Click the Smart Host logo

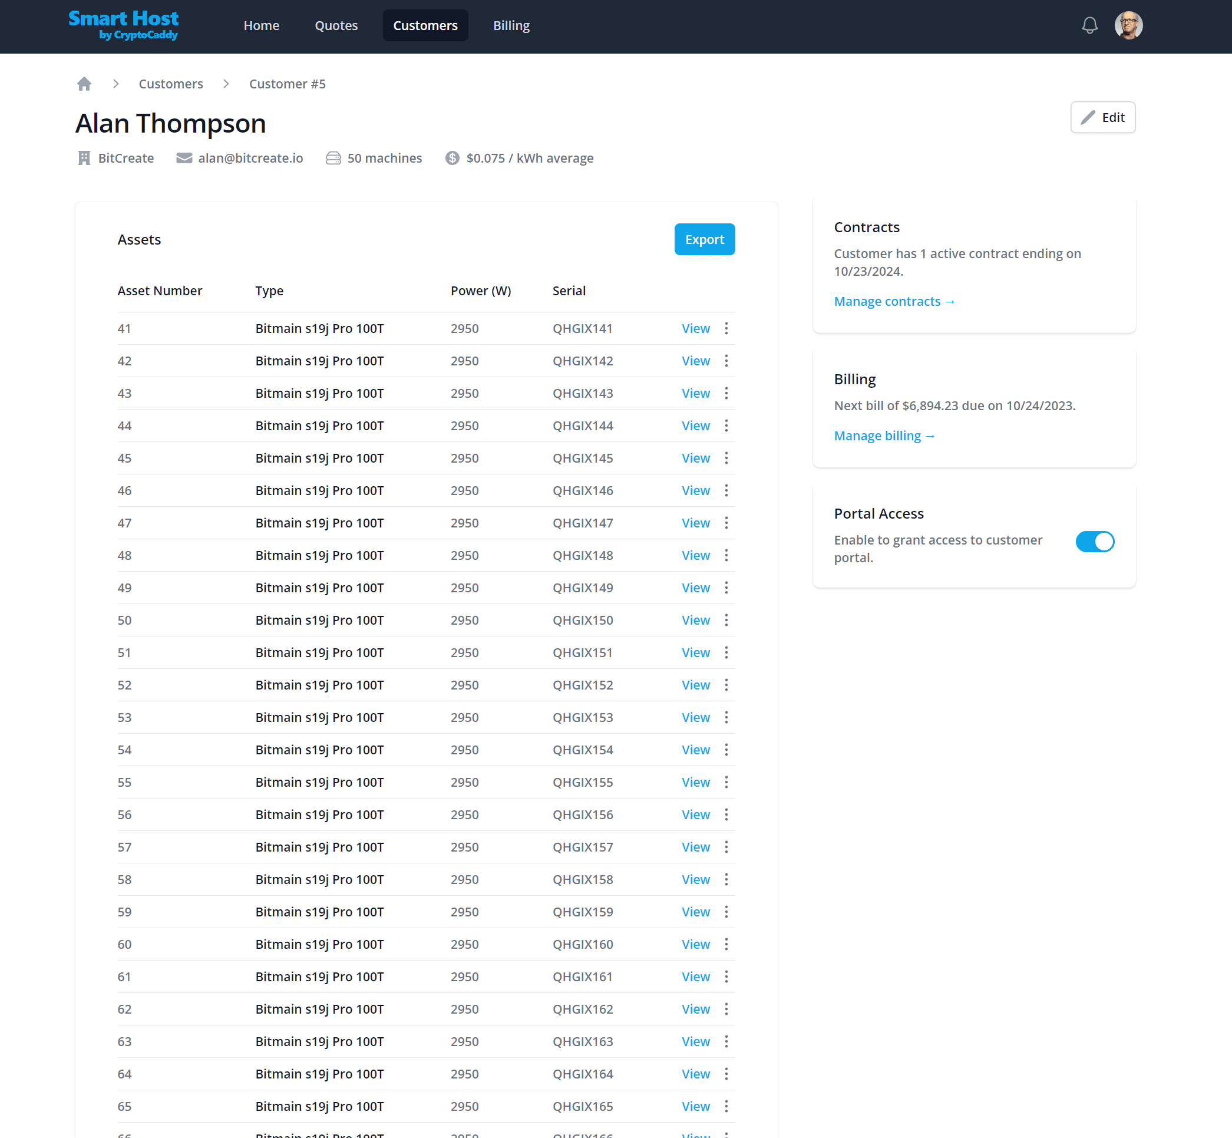[123, 25]
